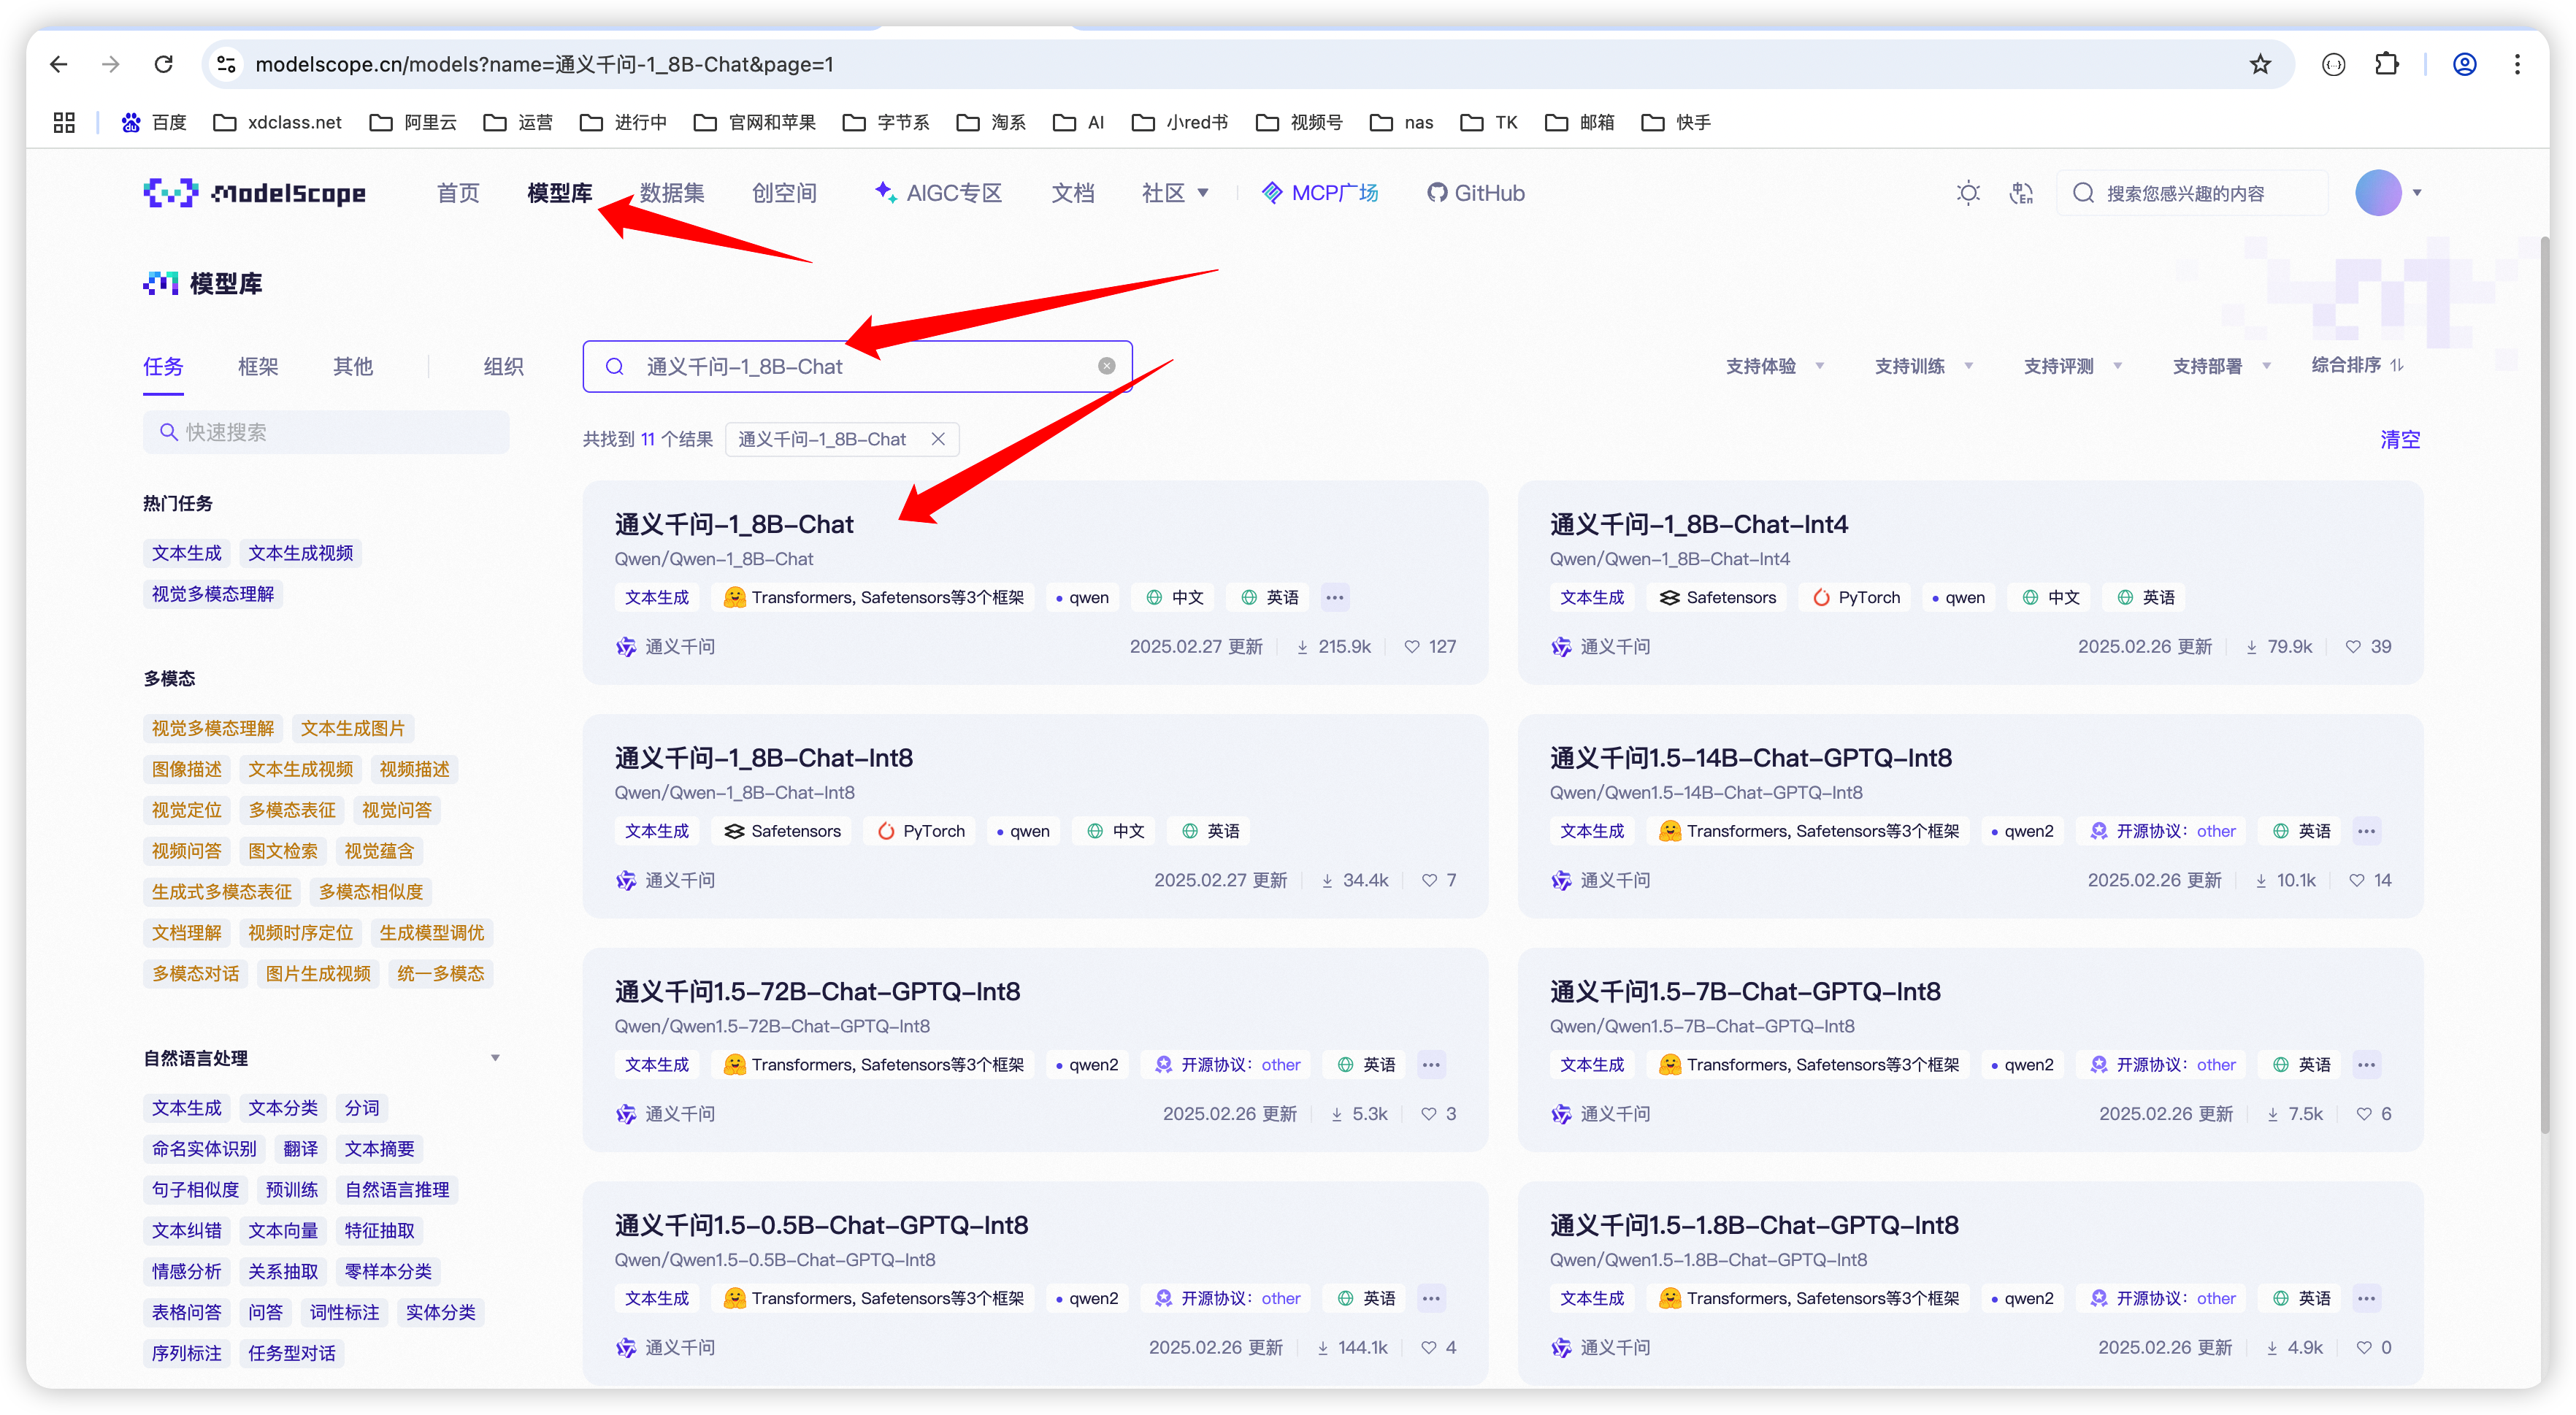
Task: Open the 通义千问-1_8B-Chat-Int4 model card
Action: tap(1698, 524)
